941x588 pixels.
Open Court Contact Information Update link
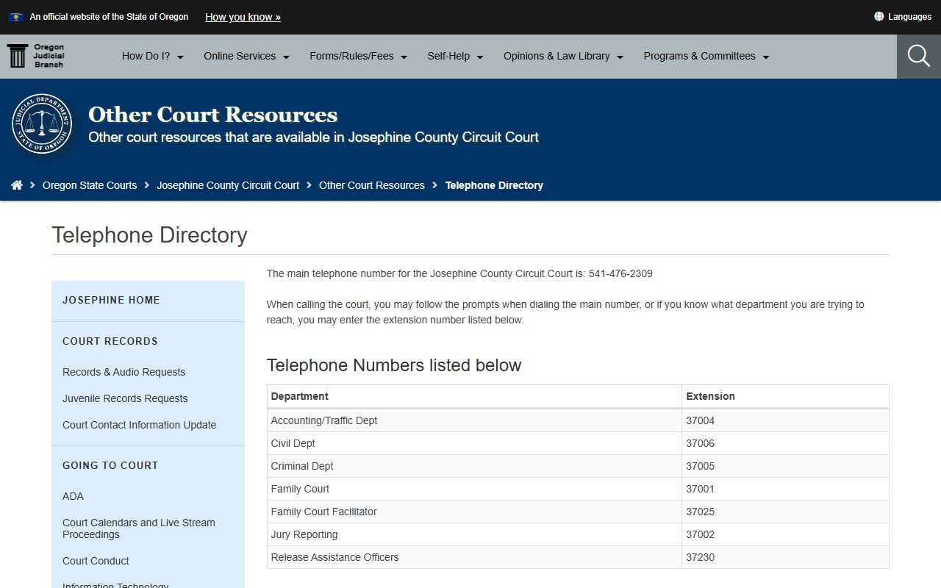[x=139, y=425]
